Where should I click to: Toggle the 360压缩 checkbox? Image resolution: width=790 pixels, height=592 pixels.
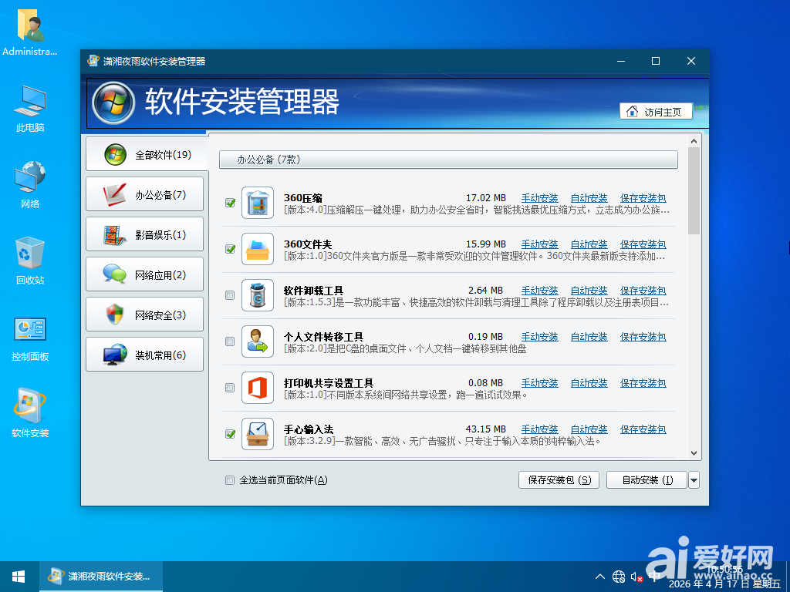[x=230, y=203]
